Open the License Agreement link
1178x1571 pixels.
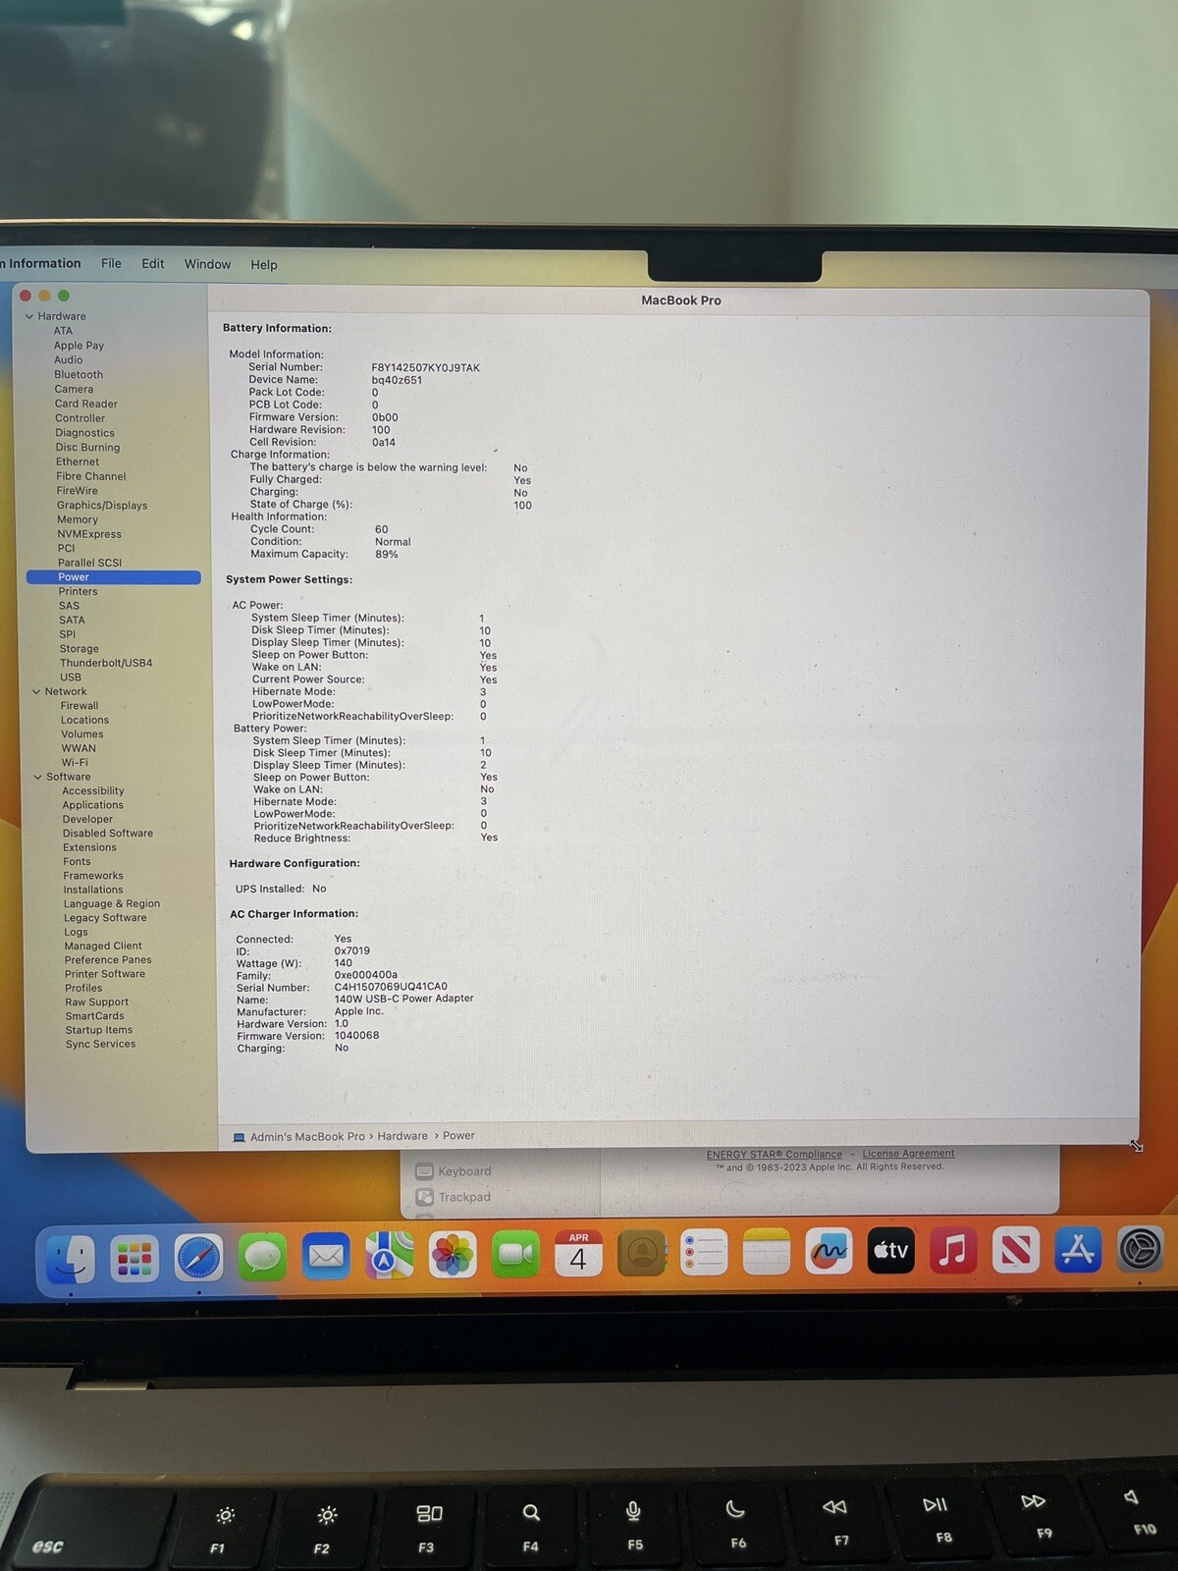908,1154
